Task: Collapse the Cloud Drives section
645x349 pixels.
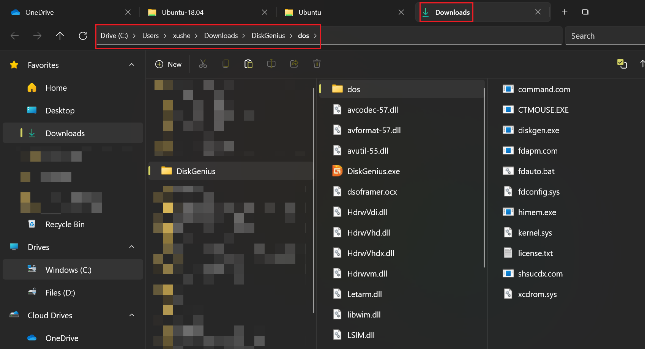Action: pyautogui.click(x=132, y=315)
